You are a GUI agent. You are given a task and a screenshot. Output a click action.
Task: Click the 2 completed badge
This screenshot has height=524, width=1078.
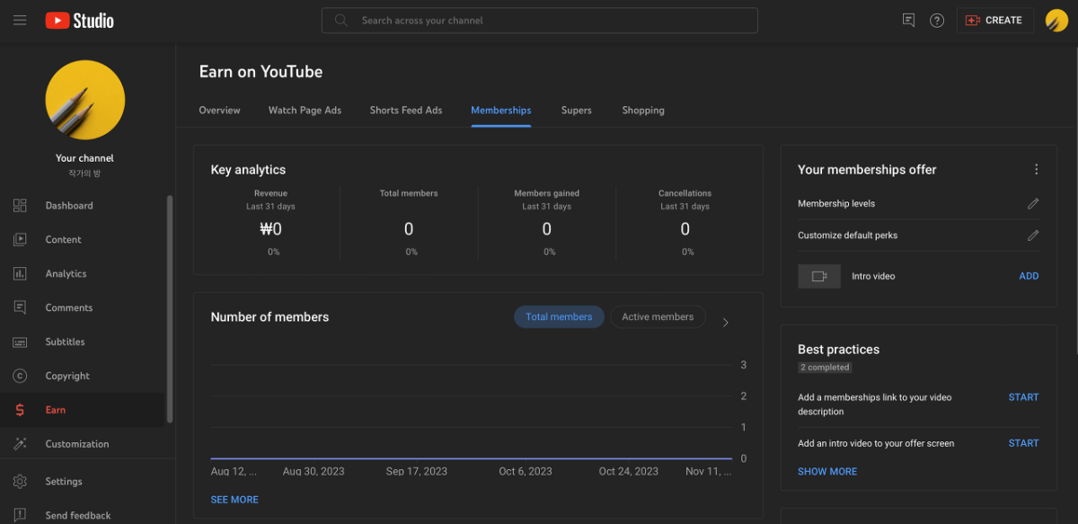pos(825,368)
